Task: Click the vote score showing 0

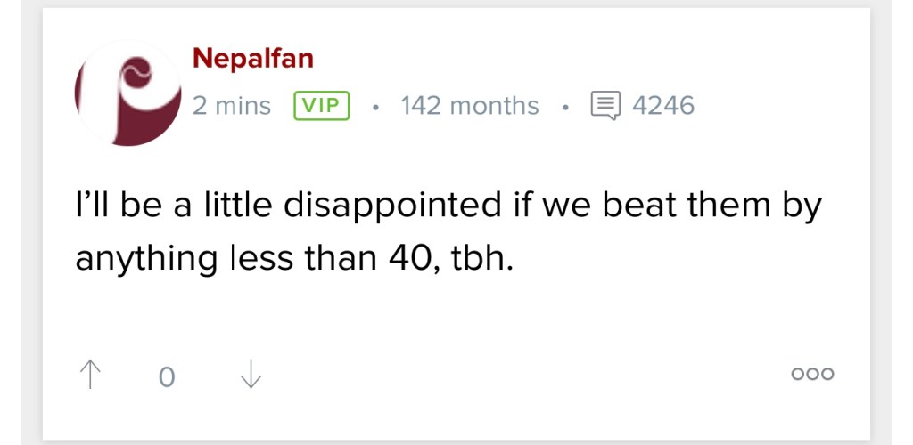Action: point(166,376)
